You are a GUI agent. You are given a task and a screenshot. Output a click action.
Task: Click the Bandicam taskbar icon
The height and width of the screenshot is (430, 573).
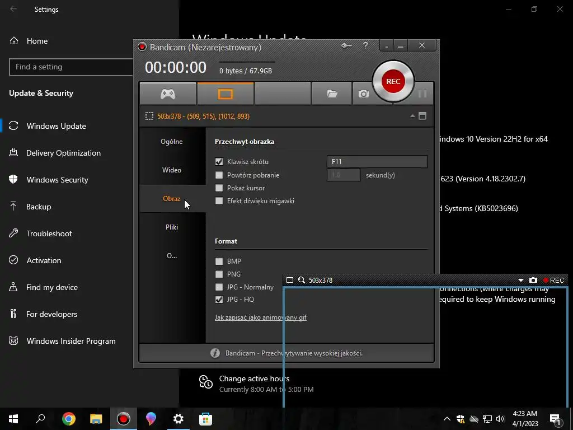coord(124,419)
